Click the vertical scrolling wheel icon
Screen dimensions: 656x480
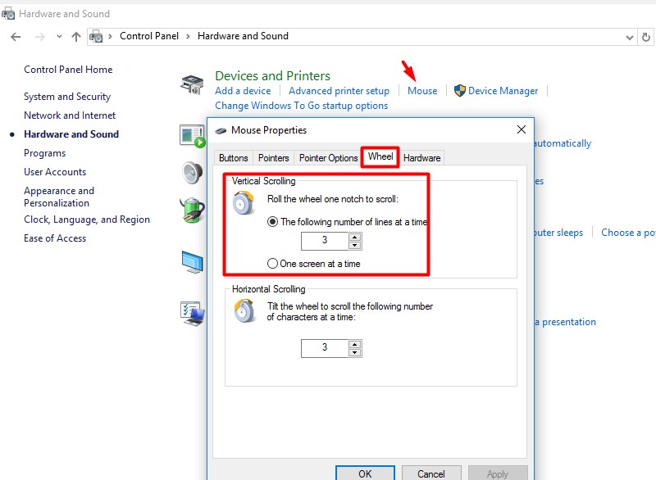pos(244,202)
